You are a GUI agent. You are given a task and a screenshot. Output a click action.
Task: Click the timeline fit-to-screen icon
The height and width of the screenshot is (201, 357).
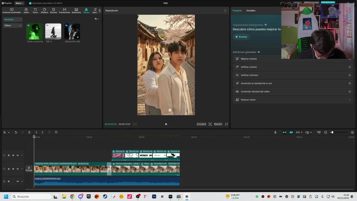(319, 132)
